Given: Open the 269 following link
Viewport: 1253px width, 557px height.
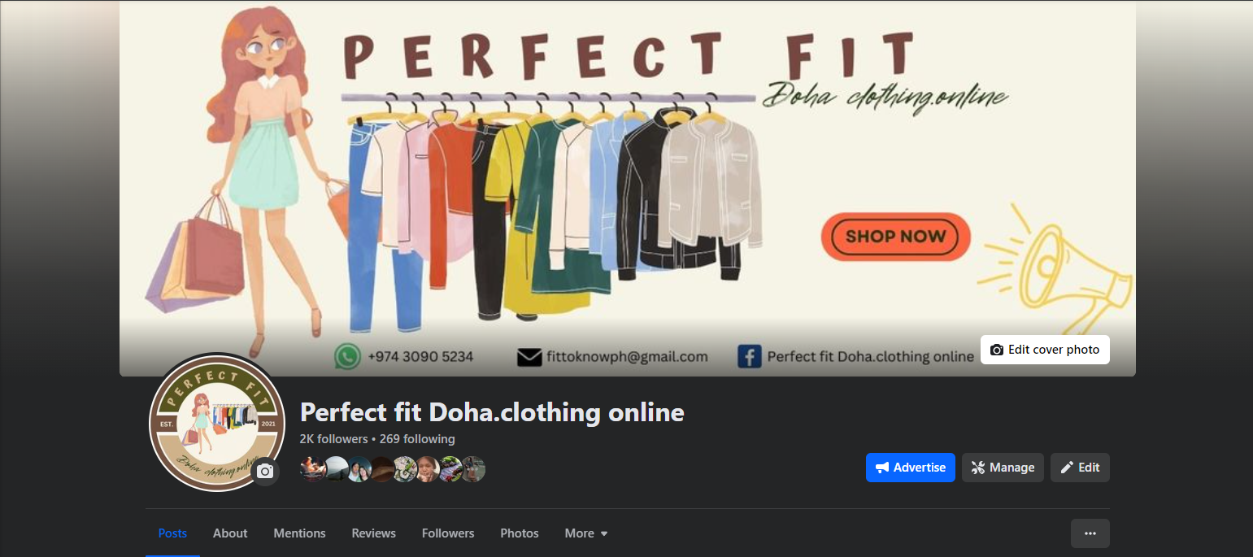Looking at the screenshot, I should [x=417, y=439].
